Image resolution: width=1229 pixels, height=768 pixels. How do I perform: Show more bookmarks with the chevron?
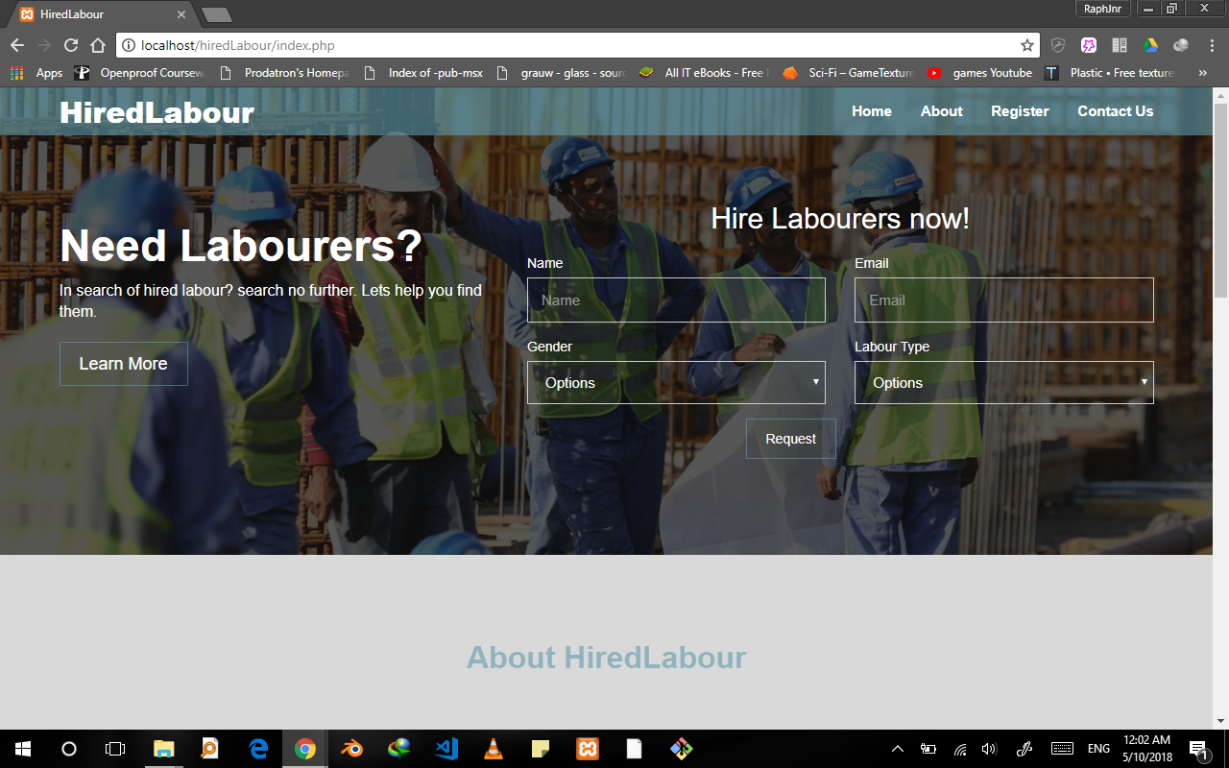click(1202, 73)
